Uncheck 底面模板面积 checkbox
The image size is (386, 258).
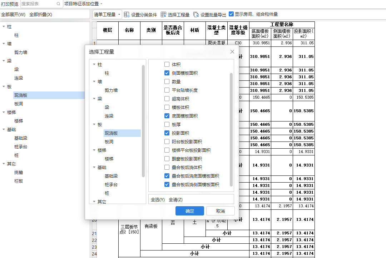pyautogui.click(x=167, y=116)
